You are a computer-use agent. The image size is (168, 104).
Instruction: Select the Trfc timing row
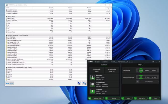point(58,30)
